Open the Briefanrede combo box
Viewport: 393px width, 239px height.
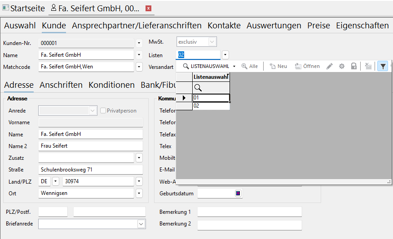point(92,224)
